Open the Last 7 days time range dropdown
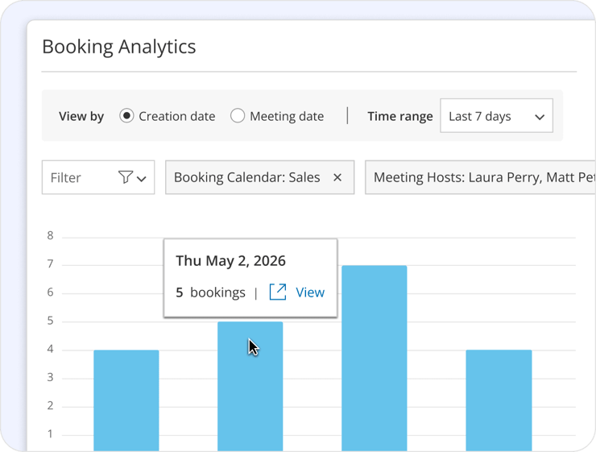This screenshot has height=452, width=596. pyautogui.click(x=496, y=115)
